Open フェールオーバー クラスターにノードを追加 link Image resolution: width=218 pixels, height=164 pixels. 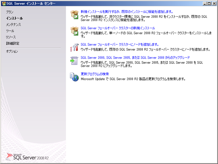(x=120, y=44)
